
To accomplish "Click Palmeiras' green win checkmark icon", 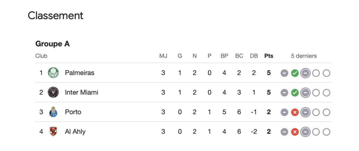I will click(x=295, y=73).
